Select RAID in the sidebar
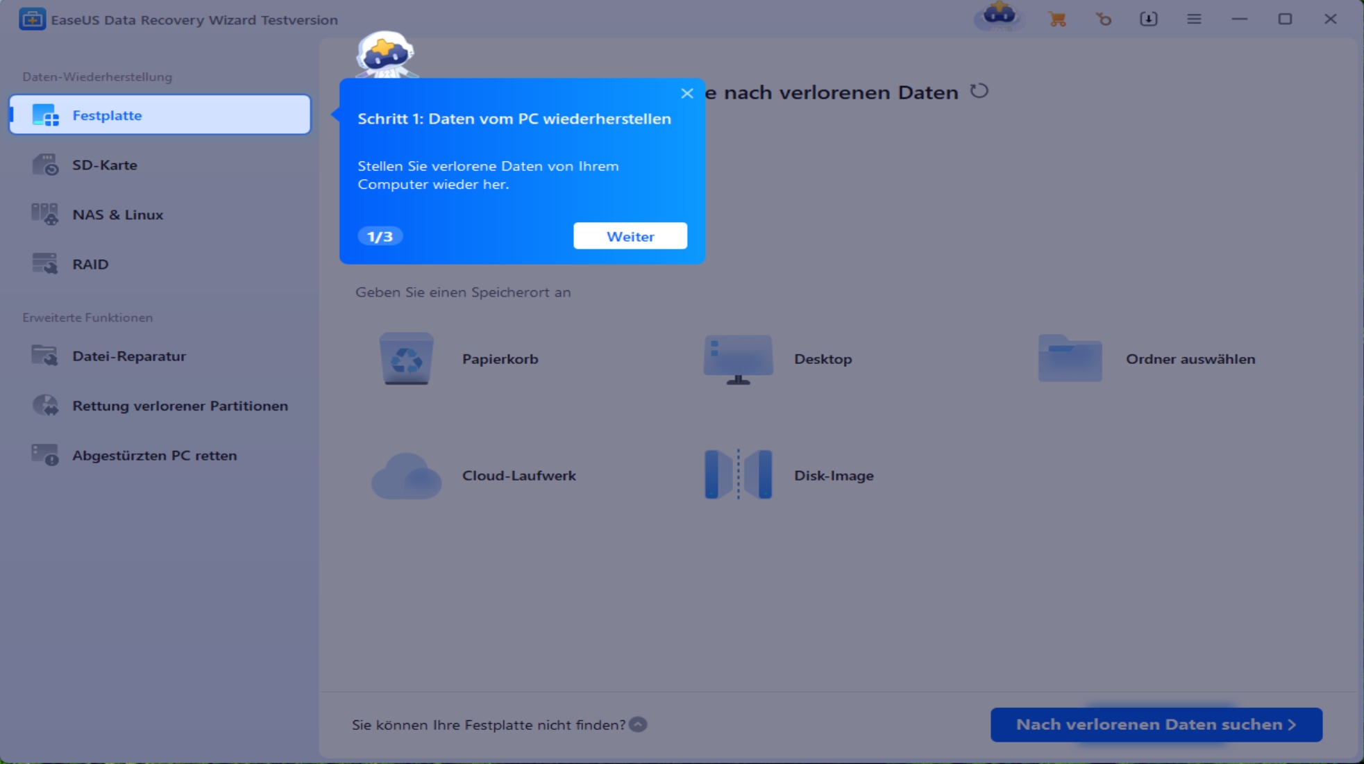 pos(90,264)
